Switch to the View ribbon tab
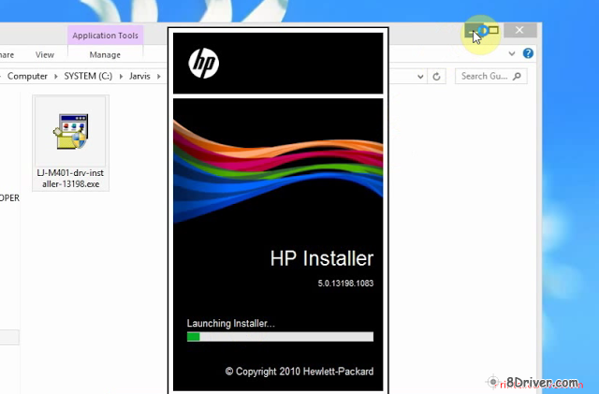Image resolution: width=599 pixels, height=394 pixels. click(45, 54)
